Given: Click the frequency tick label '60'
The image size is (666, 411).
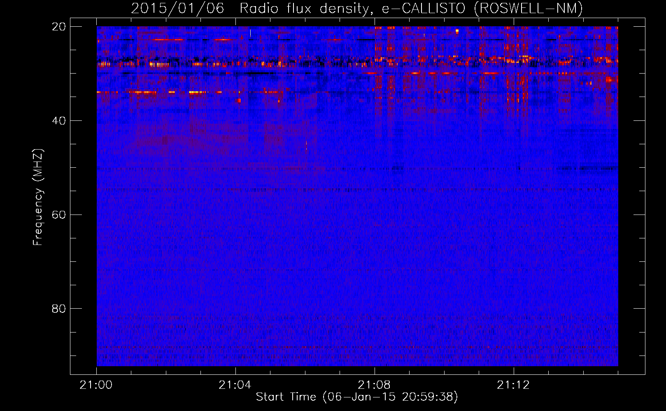Looking at the screenshot, I should coord(59,215).
